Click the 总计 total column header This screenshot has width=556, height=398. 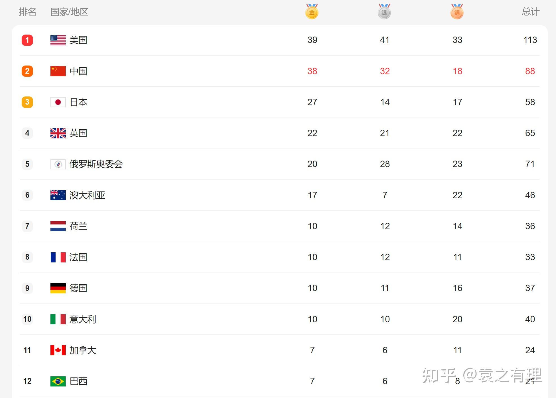coord(530,12)
